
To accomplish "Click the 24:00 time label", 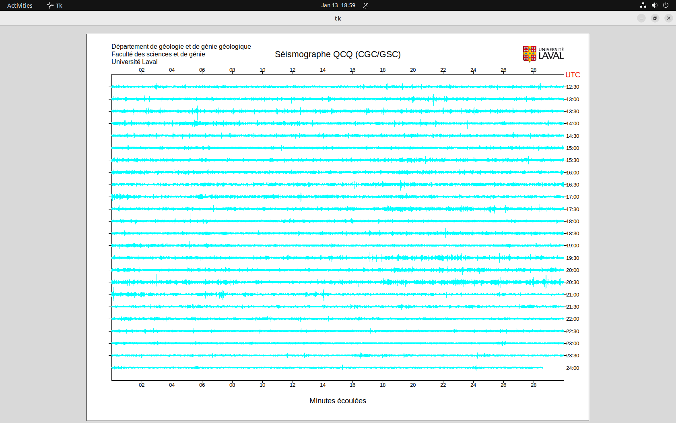I will [x=573, y=368].
